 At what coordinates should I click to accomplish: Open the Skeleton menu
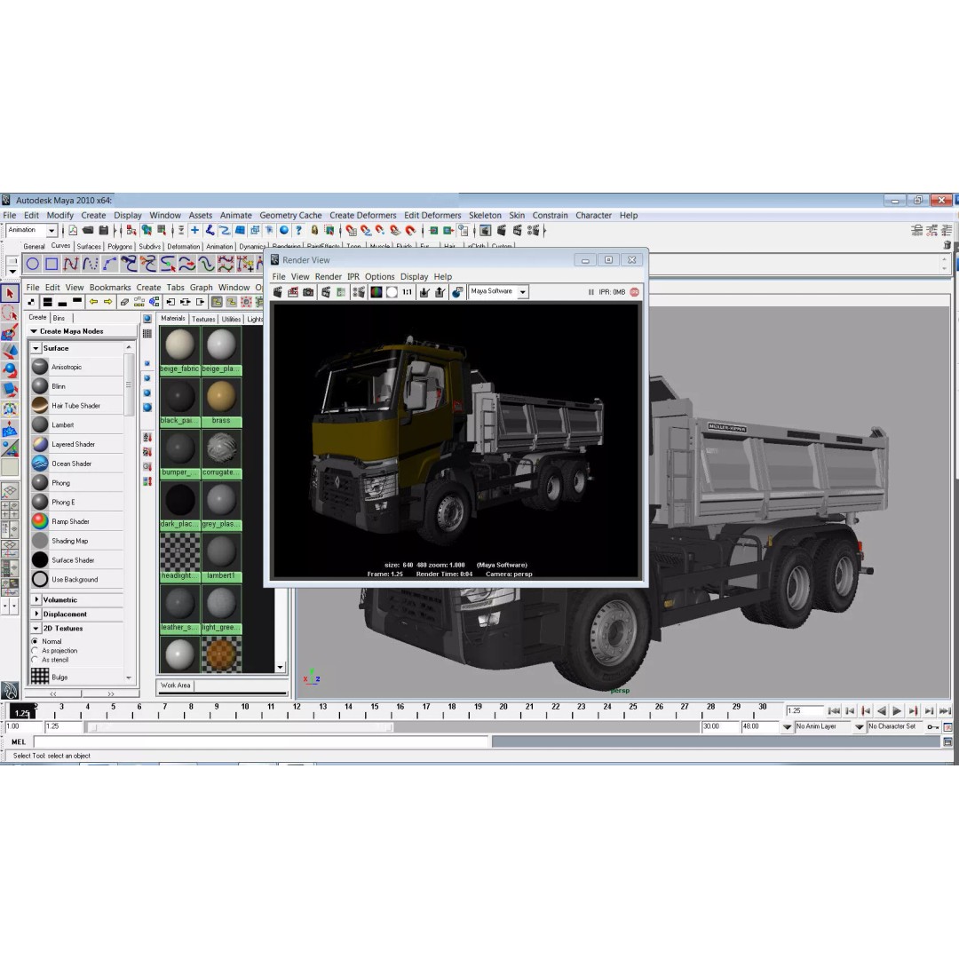tap(485, 215)
